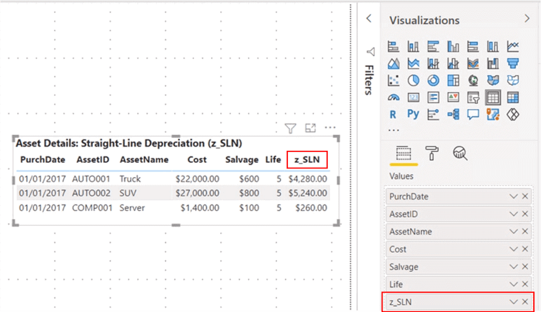Remove the AssetName field from Values
The image size is (541, 312).
[525, 232]
